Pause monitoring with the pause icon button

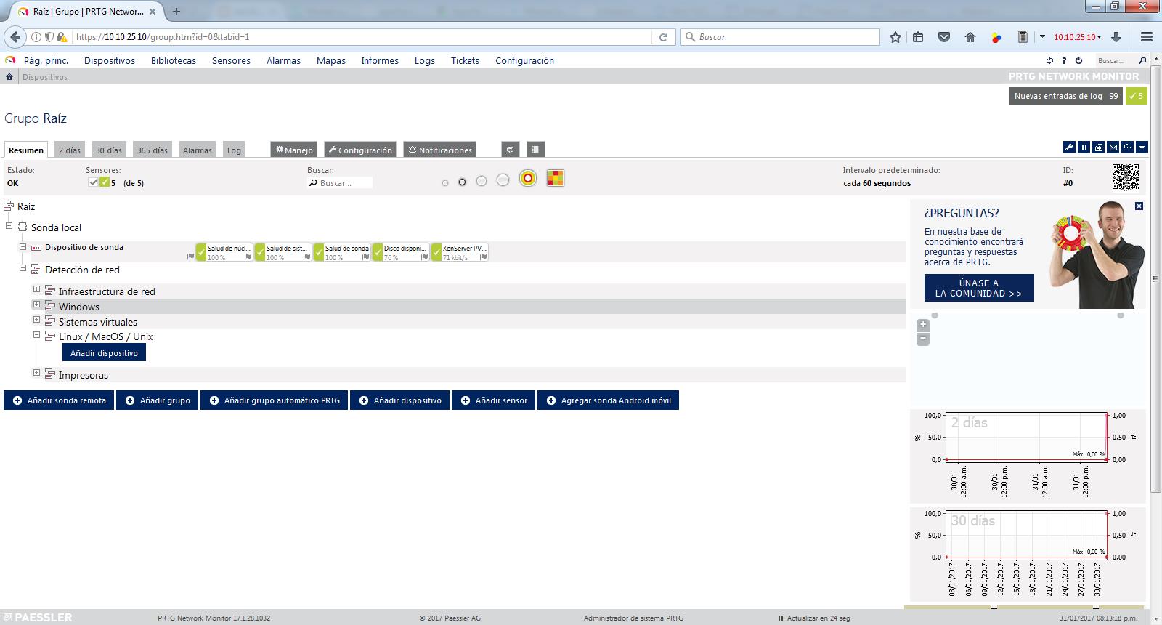click(1084, 147)
